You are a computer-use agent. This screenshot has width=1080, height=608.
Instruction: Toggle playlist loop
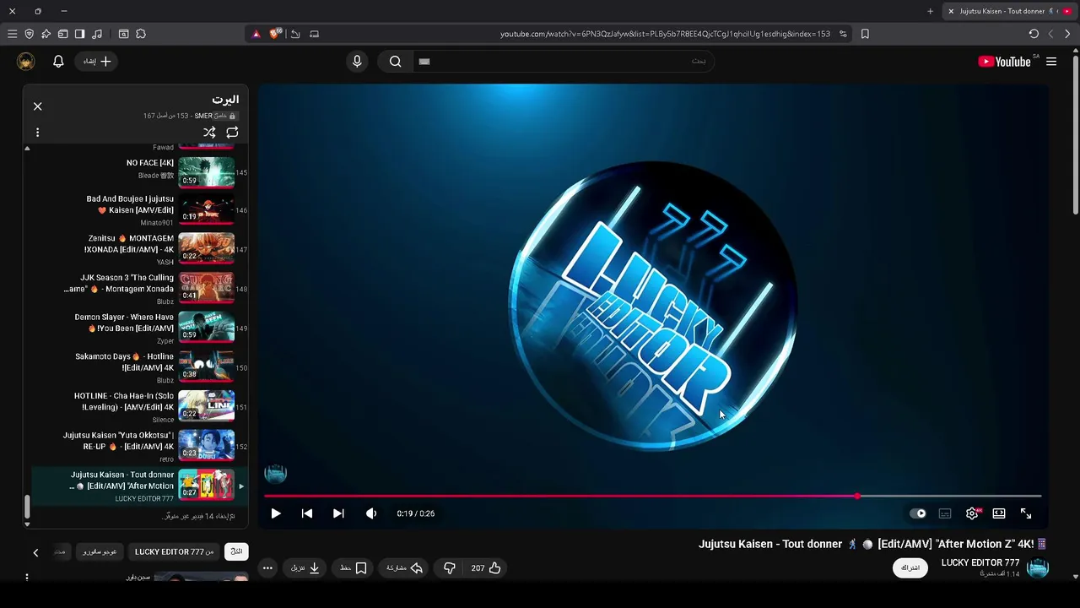[x=232, y=133]
